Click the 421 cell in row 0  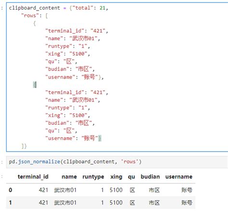[43, 190]
